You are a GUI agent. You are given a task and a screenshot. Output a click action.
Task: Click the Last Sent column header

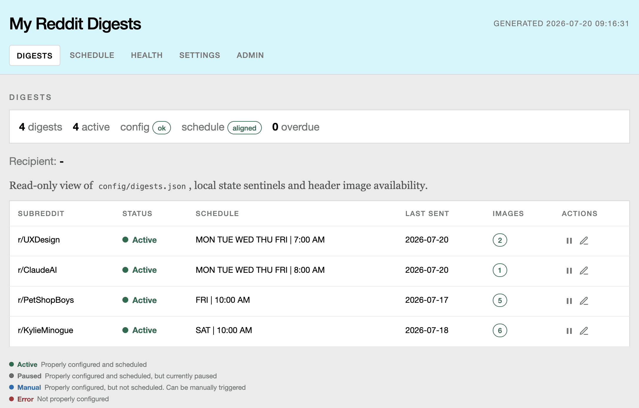[x=427, y=214]
